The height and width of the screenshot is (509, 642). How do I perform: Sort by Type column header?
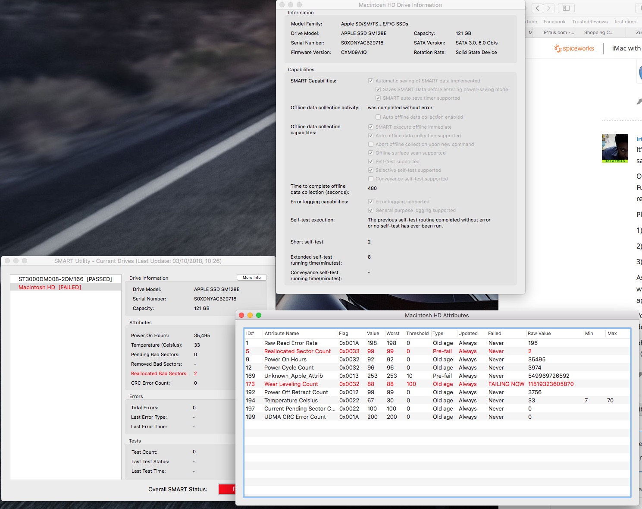pos(443,333)
